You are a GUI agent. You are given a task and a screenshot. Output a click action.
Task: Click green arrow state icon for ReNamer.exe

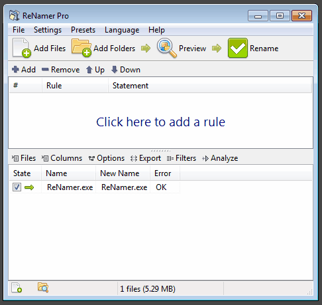(29, 187)
